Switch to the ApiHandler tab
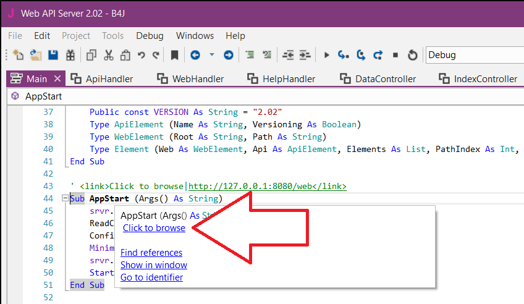524x304 pixels. pyautogui.click(x=102, y=79)
